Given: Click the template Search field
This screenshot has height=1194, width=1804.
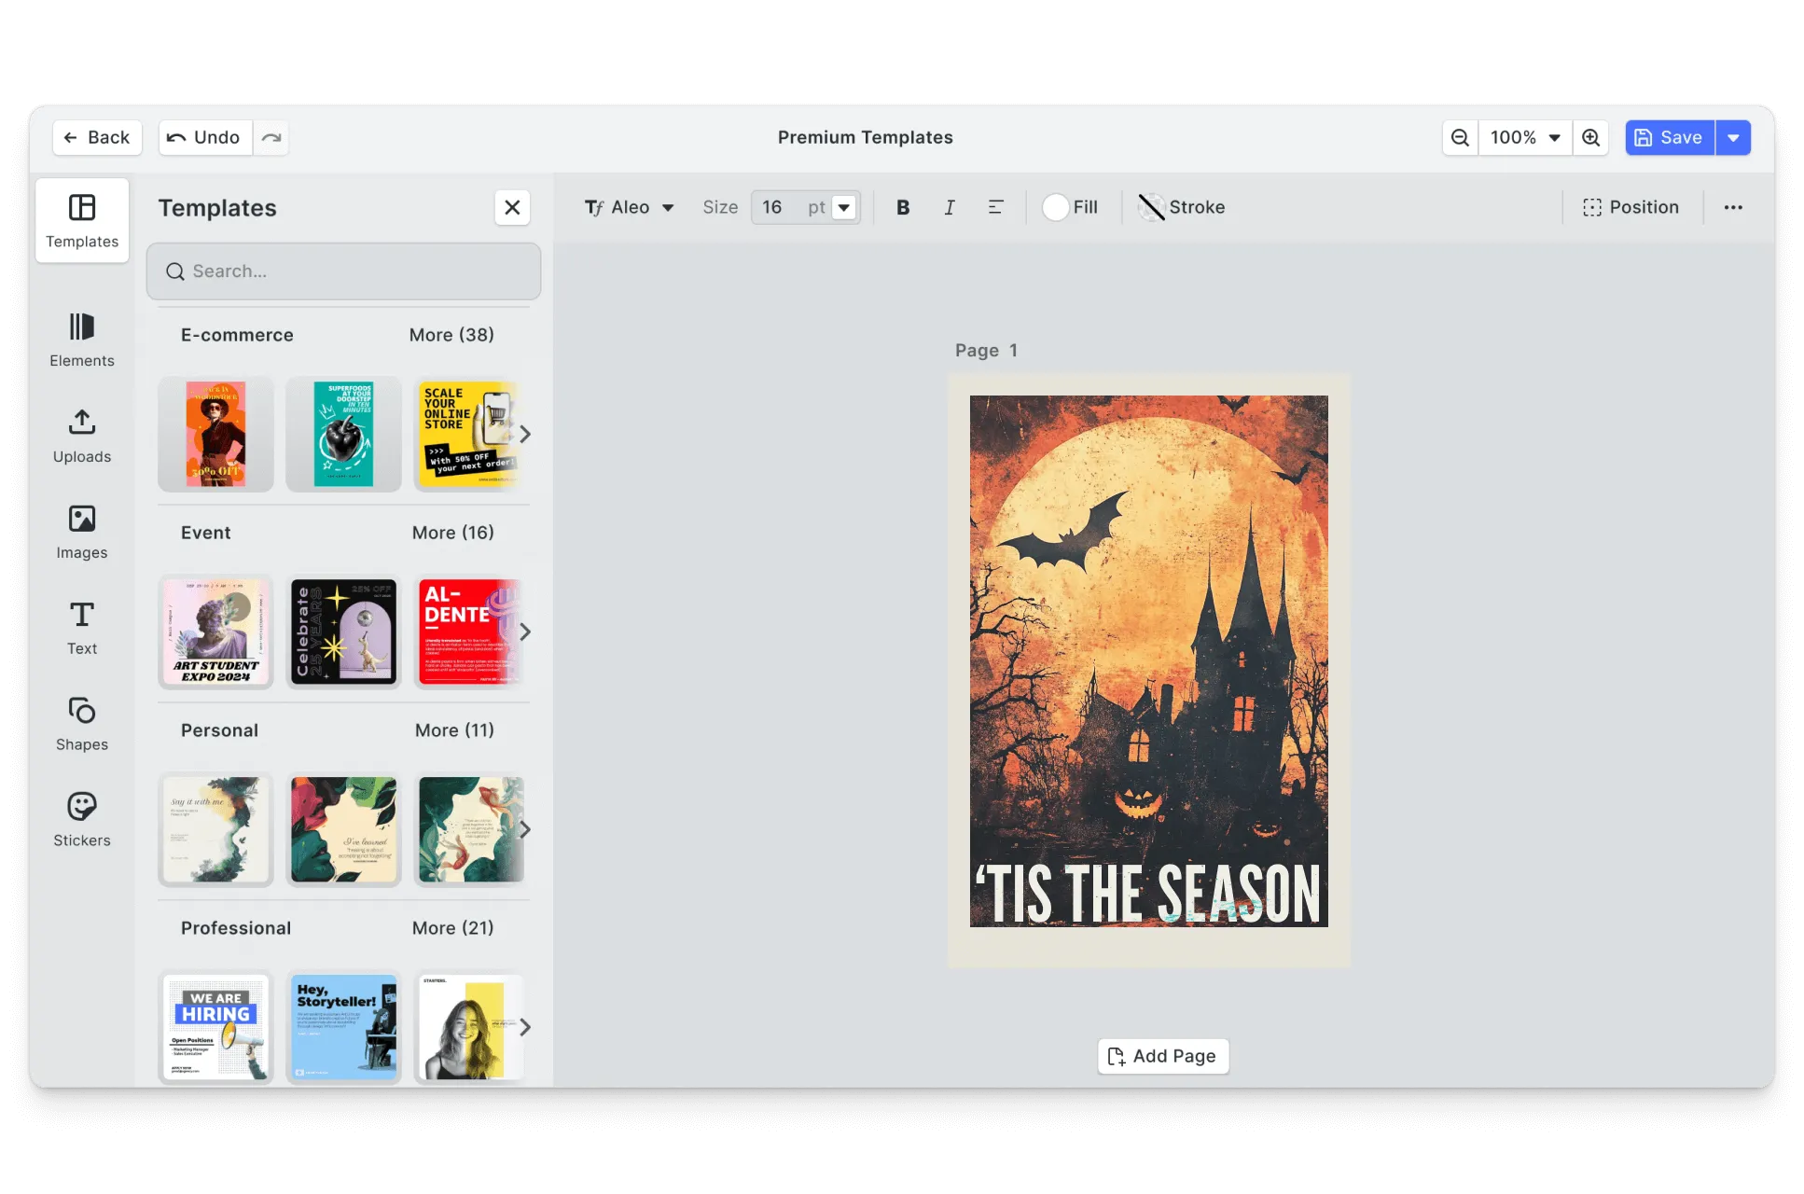Looking at the screenshot, I should pos(343,271).
